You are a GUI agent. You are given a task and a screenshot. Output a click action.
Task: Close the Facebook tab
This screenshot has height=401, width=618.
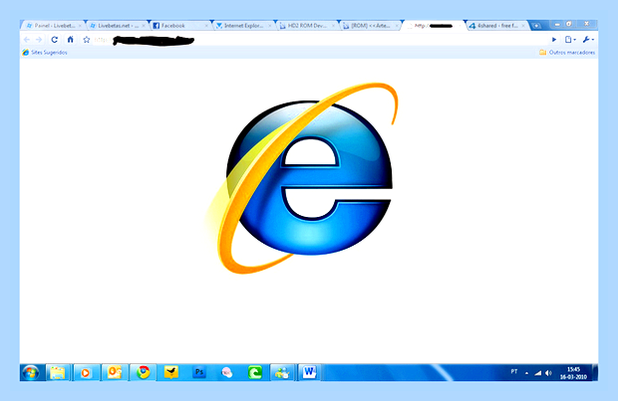tap(206, 26)
